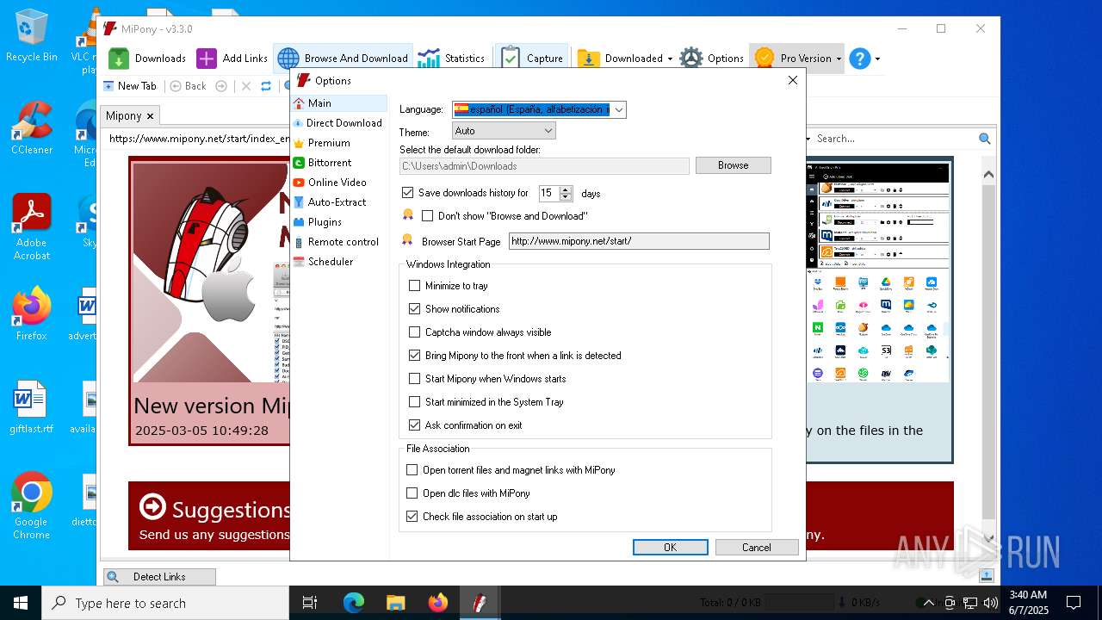
Task: Open File Explorer from taskbar
Action: (x=395, y=603)
